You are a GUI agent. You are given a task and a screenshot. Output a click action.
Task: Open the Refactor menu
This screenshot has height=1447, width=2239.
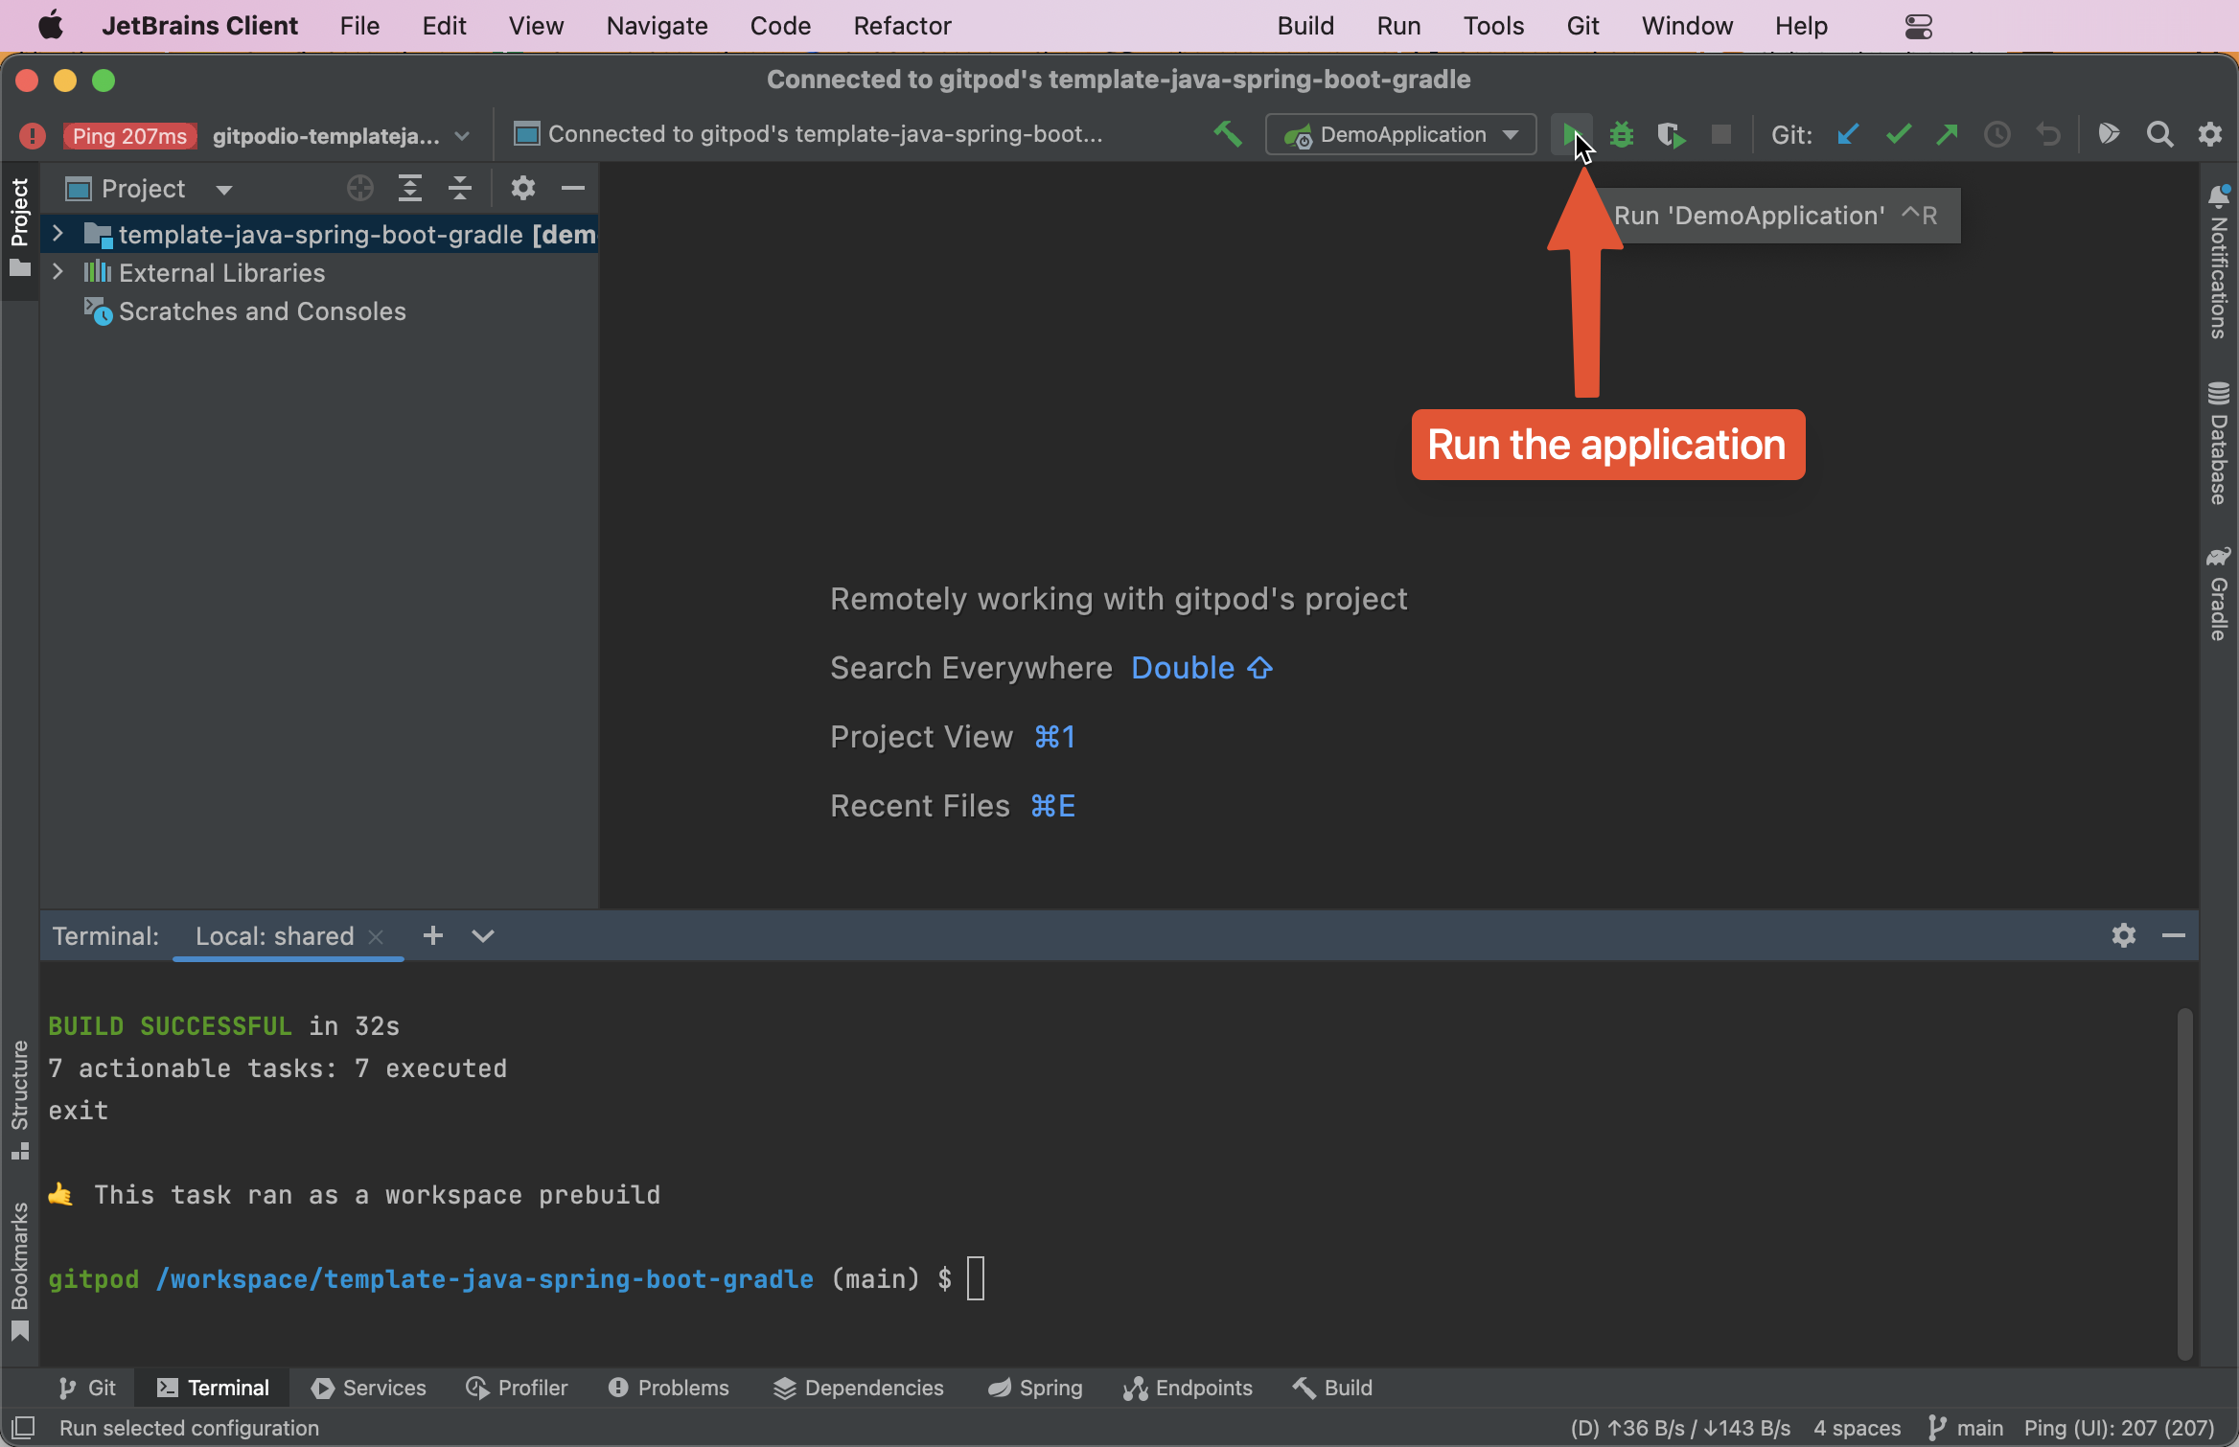[902, 26]
